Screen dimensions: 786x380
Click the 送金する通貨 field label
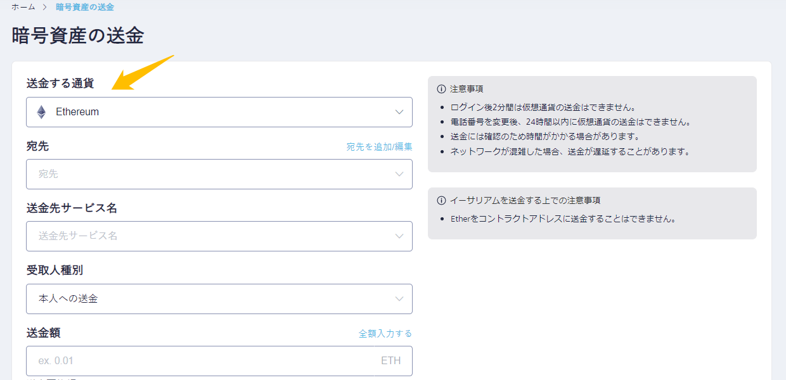[x=60, y=84]
